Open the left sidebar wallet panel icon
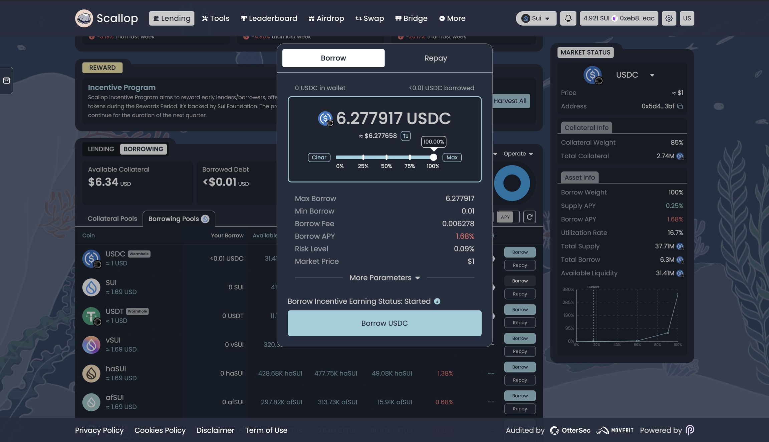Viewport: 769px width, 442px height. [x=6, y=81]
